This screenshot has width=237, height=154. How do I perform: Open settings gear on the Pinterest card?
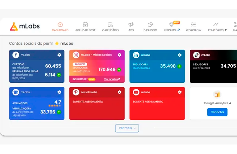(119, 92)
